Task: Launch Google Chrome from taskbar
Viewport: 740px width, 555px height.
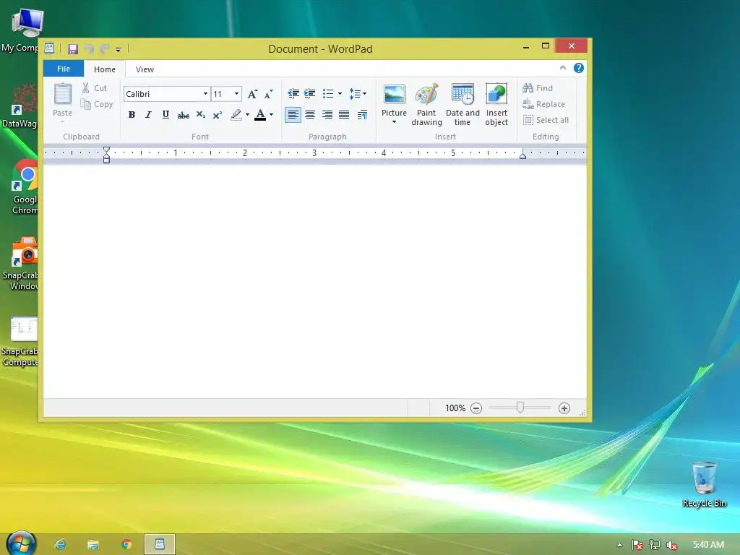Action: pyautogui.click(x=126, y=545)
